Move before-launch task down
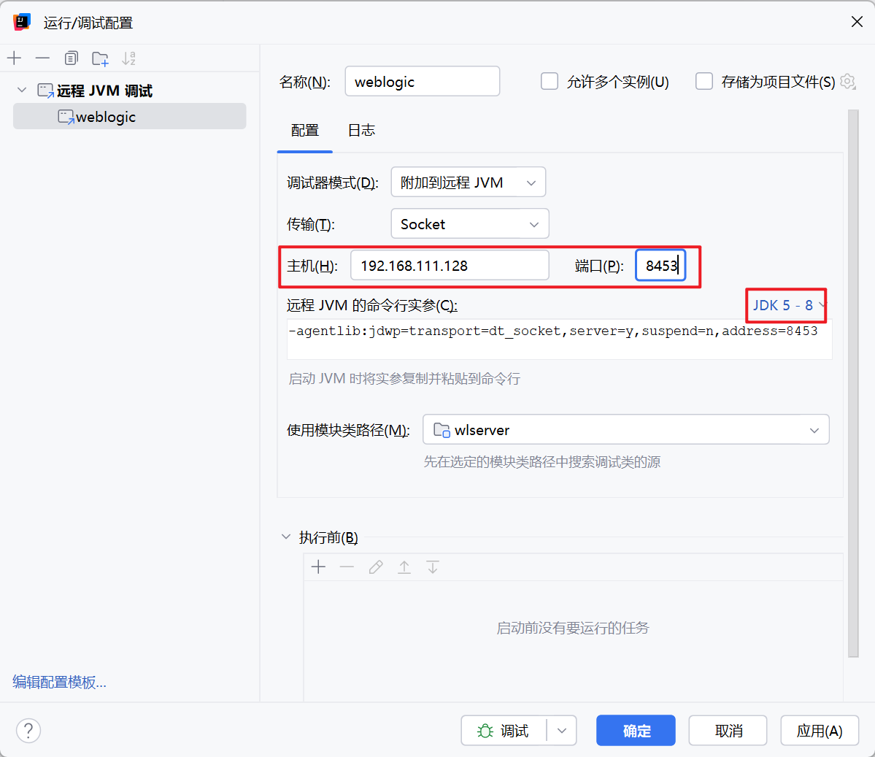 click(433, 567)
